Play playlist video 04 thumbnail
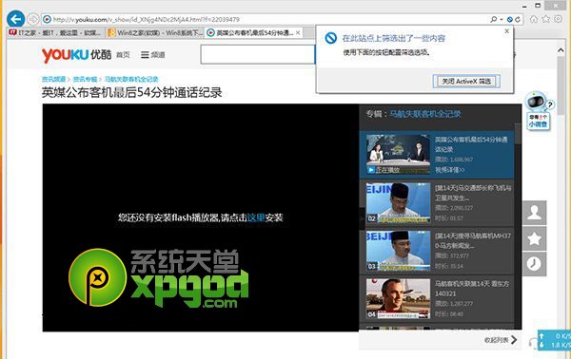This screenshot has width=571, height=359. (x=398, y=298)
